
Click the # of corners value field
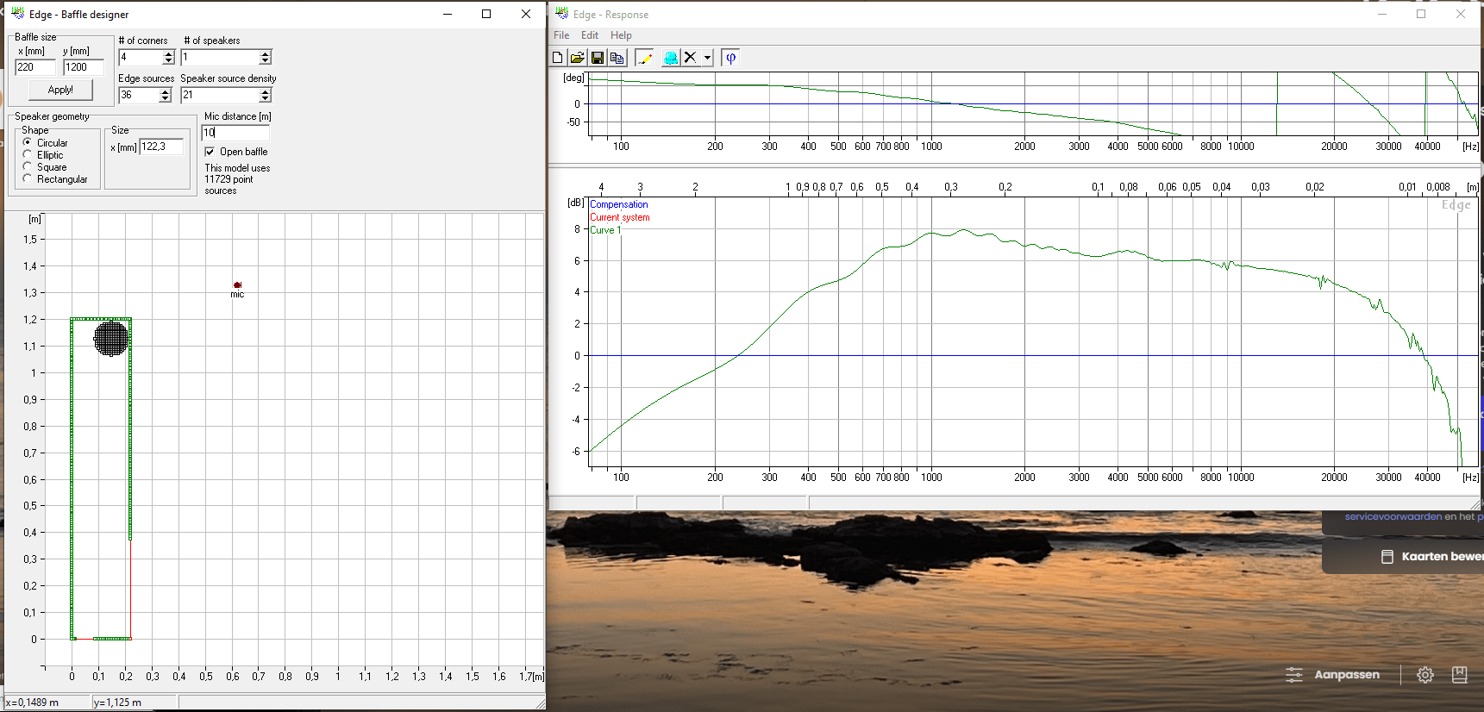click(141, 57)
